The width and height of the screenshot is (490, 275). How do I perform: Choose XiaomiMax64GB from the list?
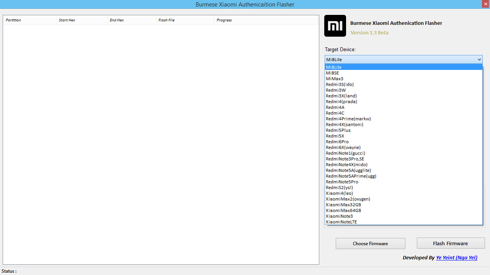403,210
